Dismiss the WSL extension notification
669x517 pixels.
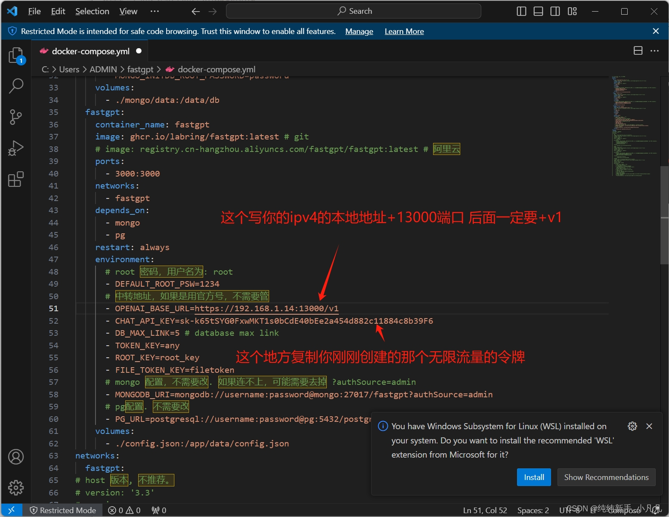click(649, 426)
